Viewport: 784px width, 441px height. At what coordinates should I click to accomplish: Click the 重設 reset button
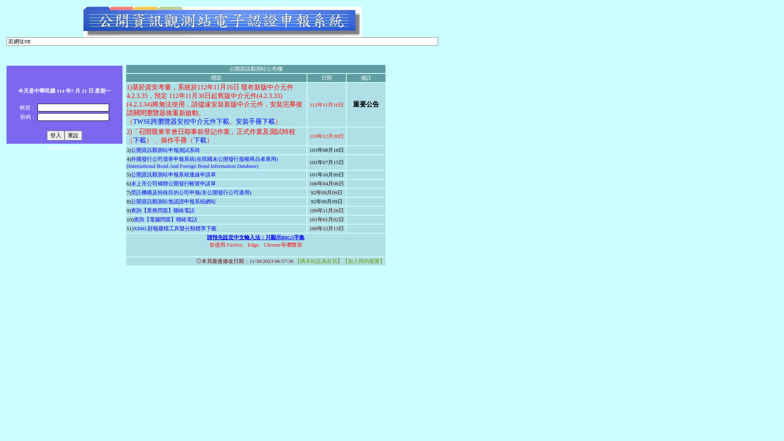click(73, 136)
